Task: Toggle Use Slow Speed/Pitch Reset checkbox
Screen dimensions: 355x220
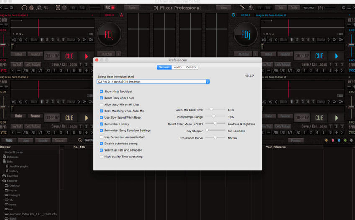Action: click(101, 118)
